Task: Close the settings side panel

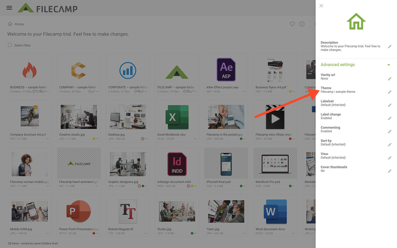Action: 321,6
